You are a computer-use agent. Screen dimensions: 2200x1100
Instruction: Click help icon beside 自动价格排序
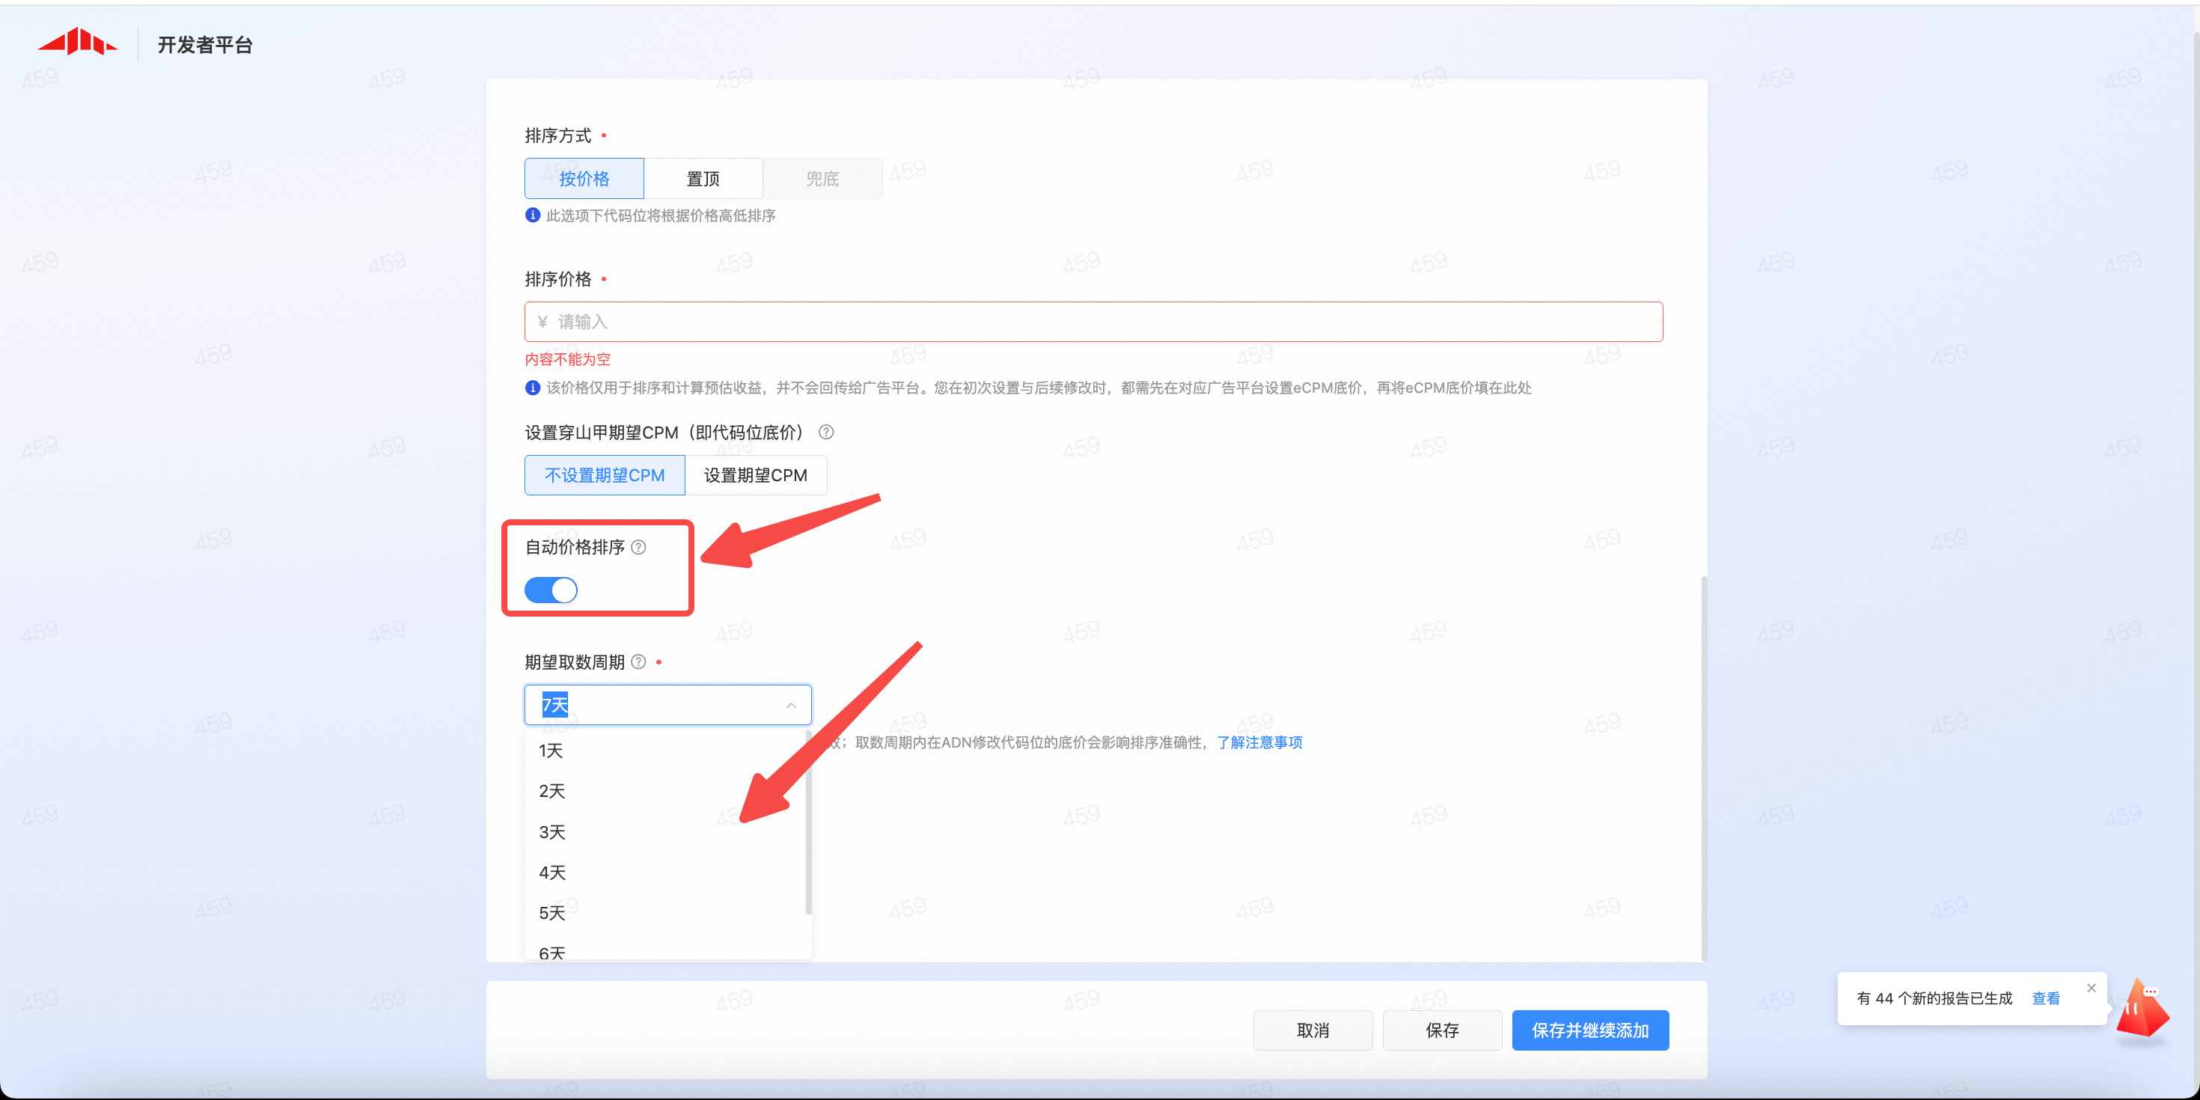pos(638,548)
